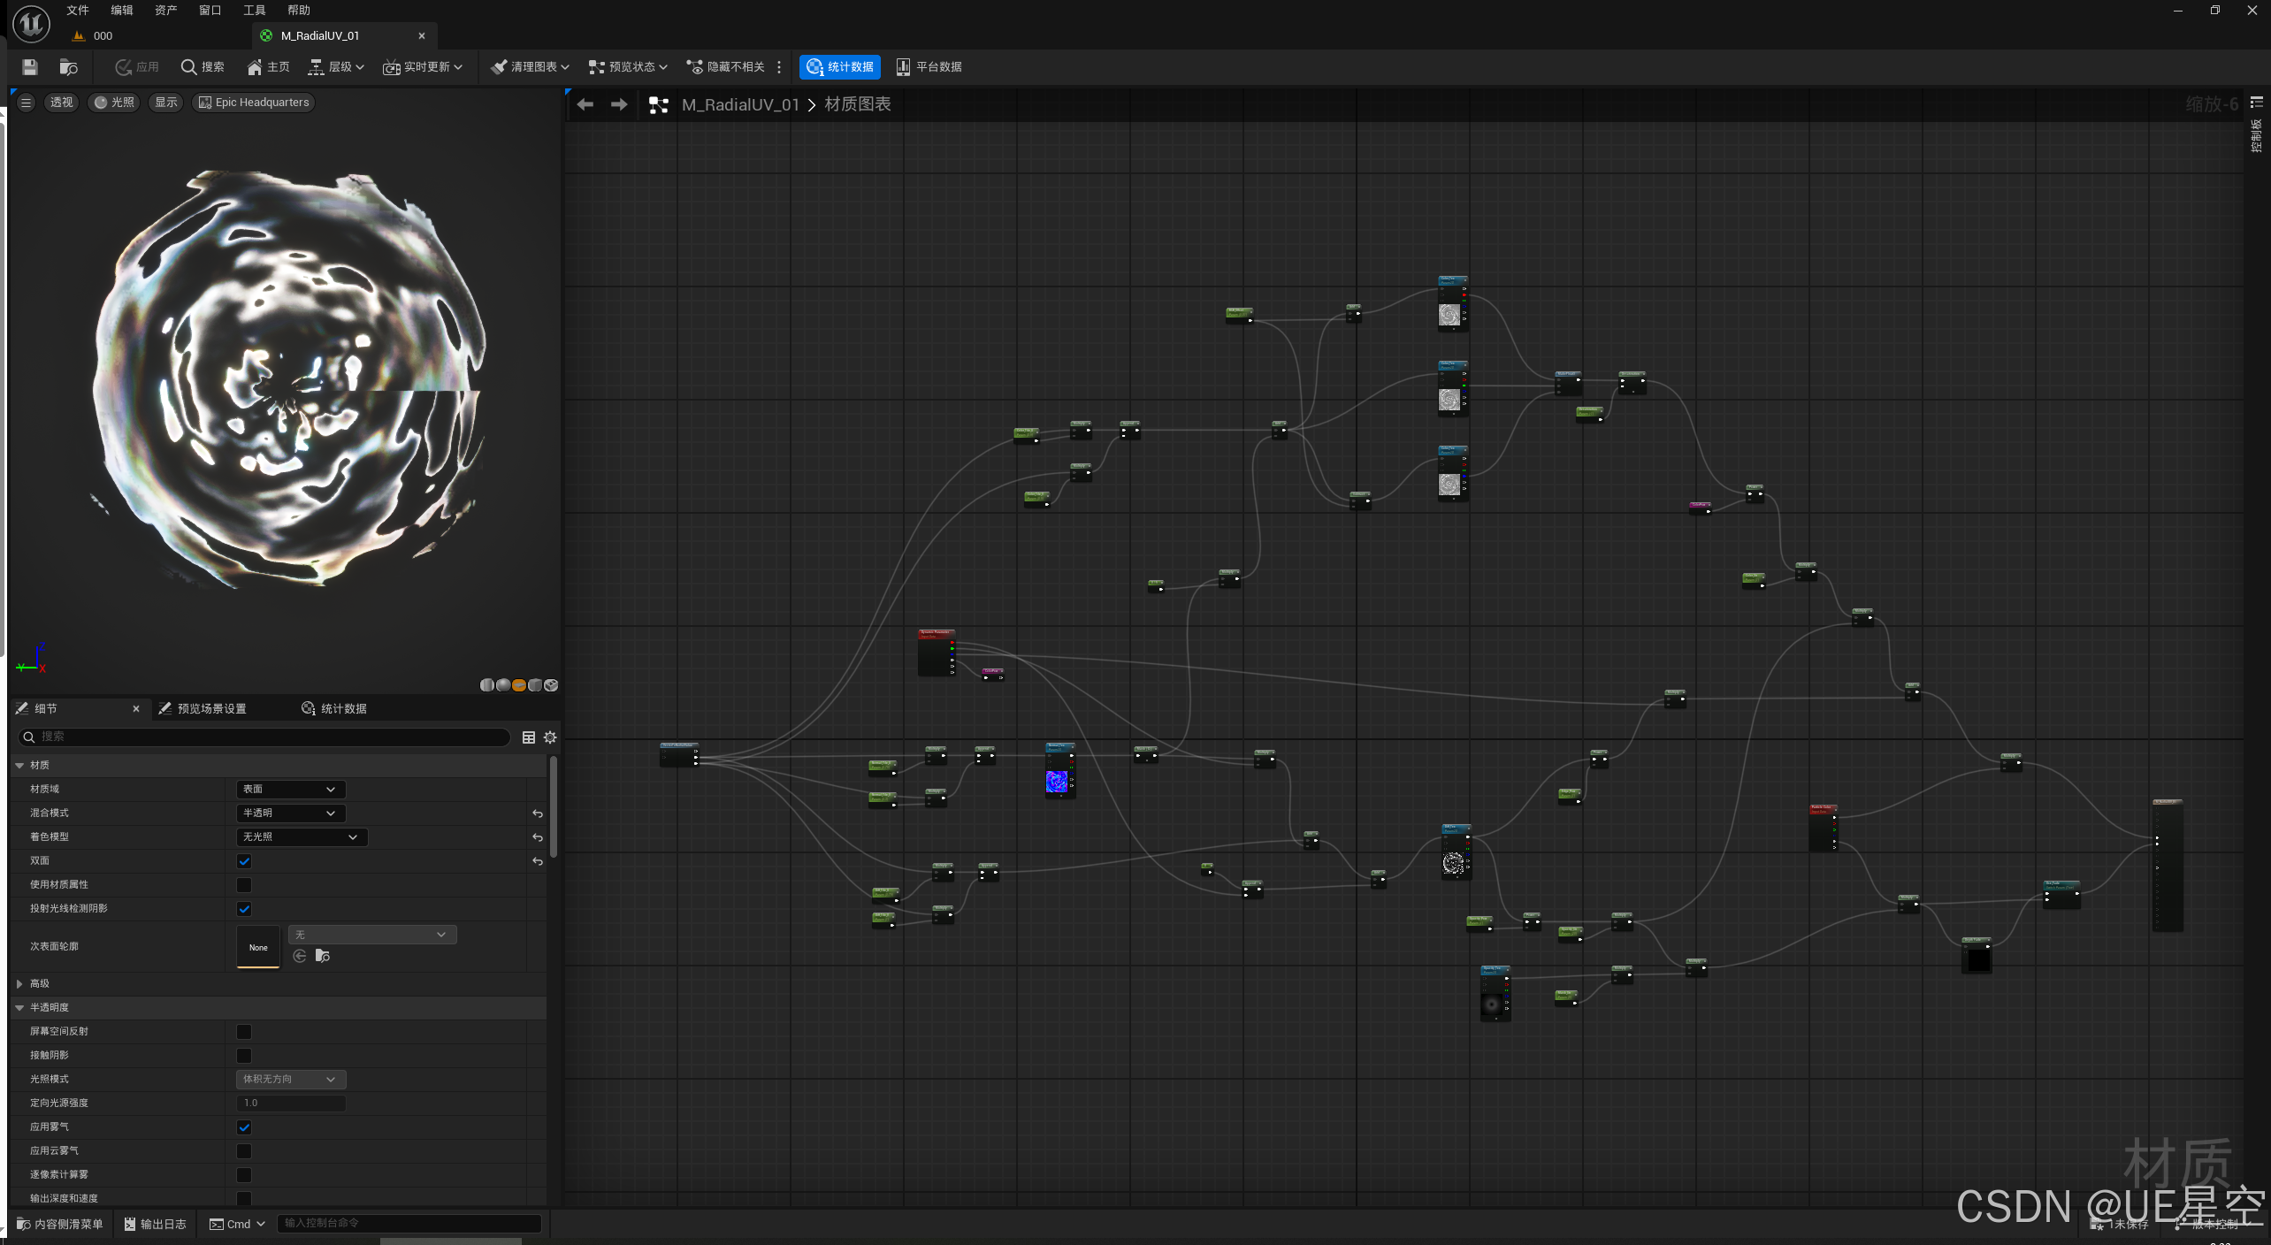Enable the 使用材质属性 checkbox
The image size is (2271, 1245).
click(x=244, y=885)
